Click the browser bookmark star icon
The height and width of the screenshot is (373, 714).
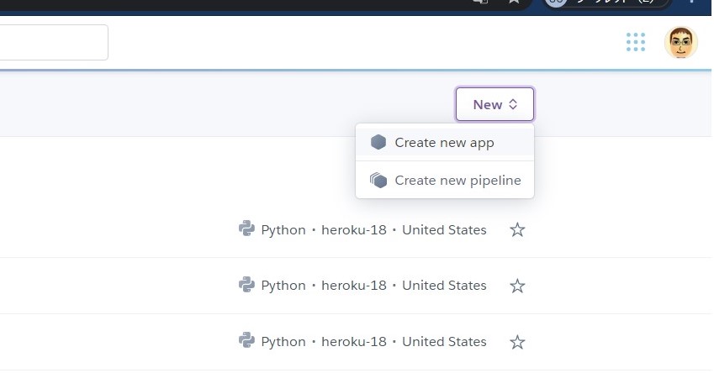[x=513, y=3]
